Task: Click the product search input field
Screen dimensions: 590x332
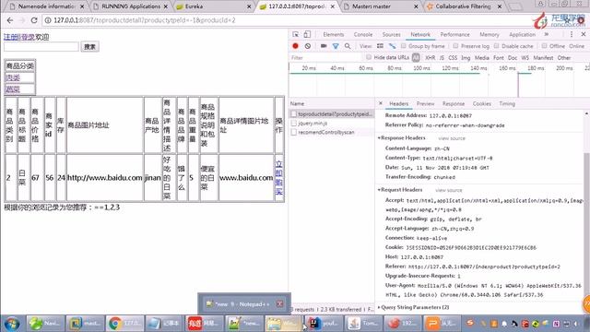Action: 41,47
